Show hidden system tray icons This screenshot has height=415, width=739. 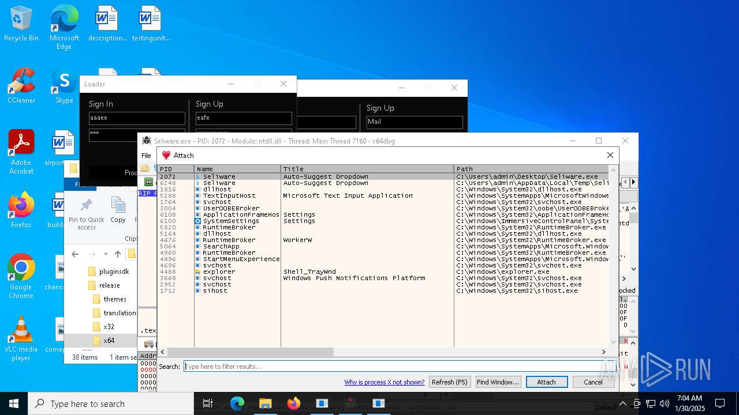point(623,403)
